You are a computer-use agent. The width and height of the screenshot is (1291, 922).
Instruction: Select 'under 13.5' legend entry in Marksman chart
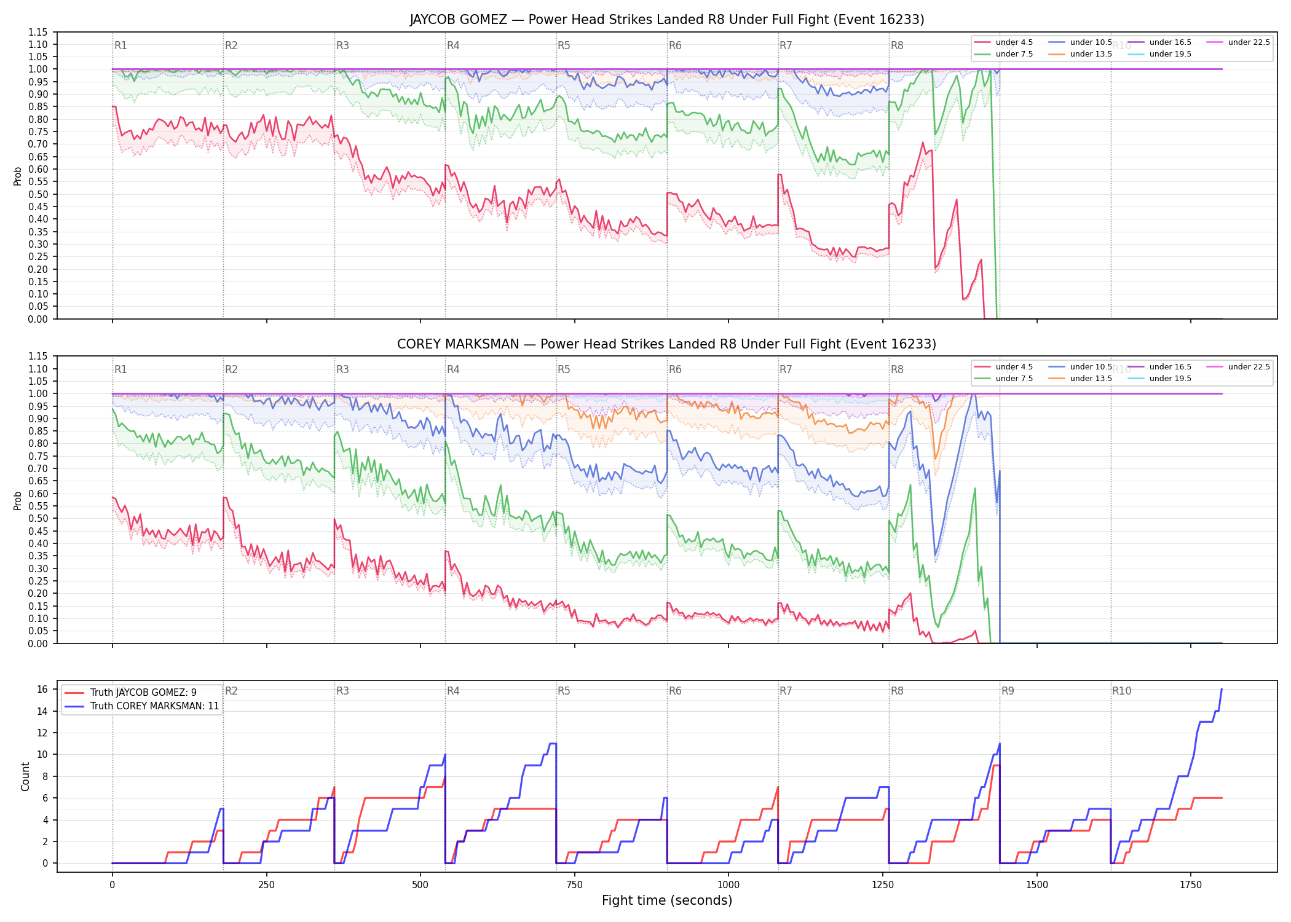[1080, 379]
